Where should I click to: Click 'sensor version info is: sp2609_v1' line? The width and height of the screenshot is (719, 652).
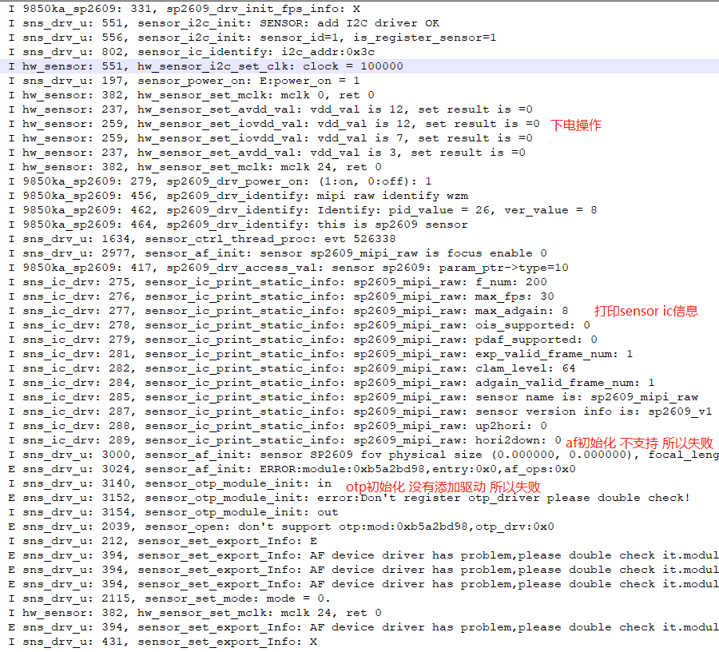pyautogui.click(x=360, y=411)
